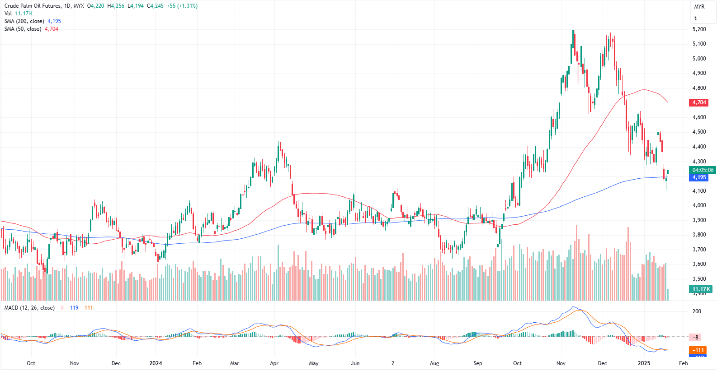
Task: Click the blue 4,195 SMA price tag
Action: (699, 177)
